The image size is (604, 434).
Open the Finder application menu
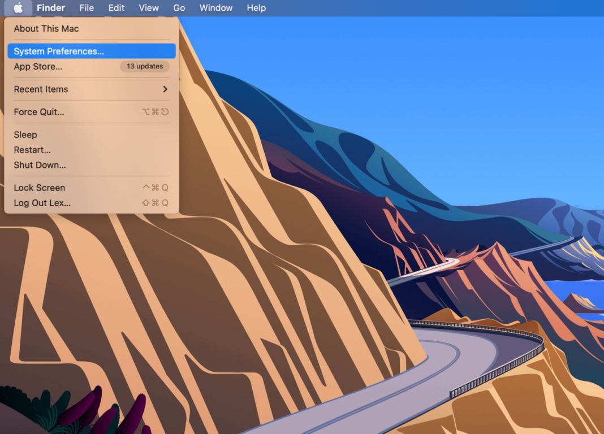click(x=51, y=8)
